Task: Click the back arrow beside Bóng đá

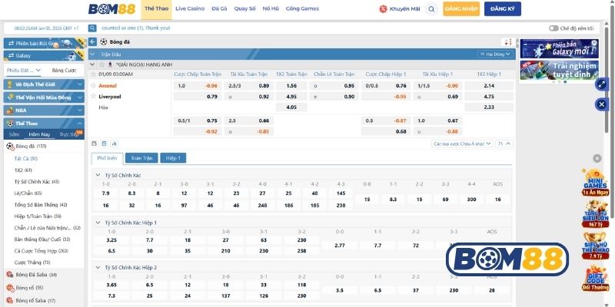Action: [x=93, y=41]
